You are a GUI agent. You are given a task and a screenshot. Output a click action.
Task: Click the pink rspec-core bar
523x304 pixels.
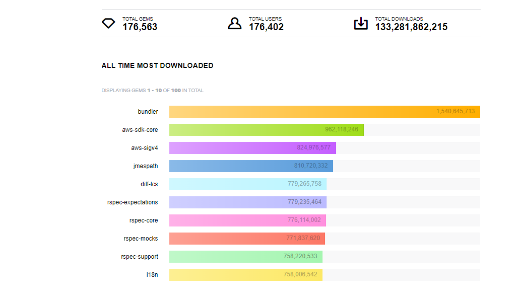(x=247, y=220)
